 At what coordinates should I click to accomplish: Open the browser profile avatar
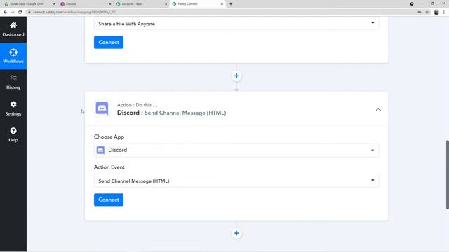(x=436, y=13)
